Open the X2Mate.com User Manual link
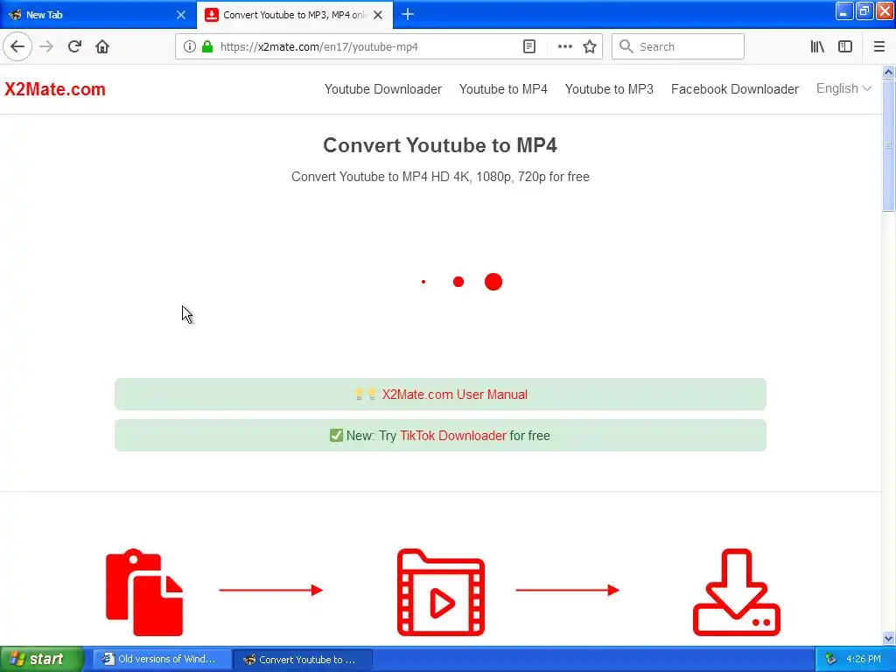Screen dimensions: 896x672 (x=454, y=395)
